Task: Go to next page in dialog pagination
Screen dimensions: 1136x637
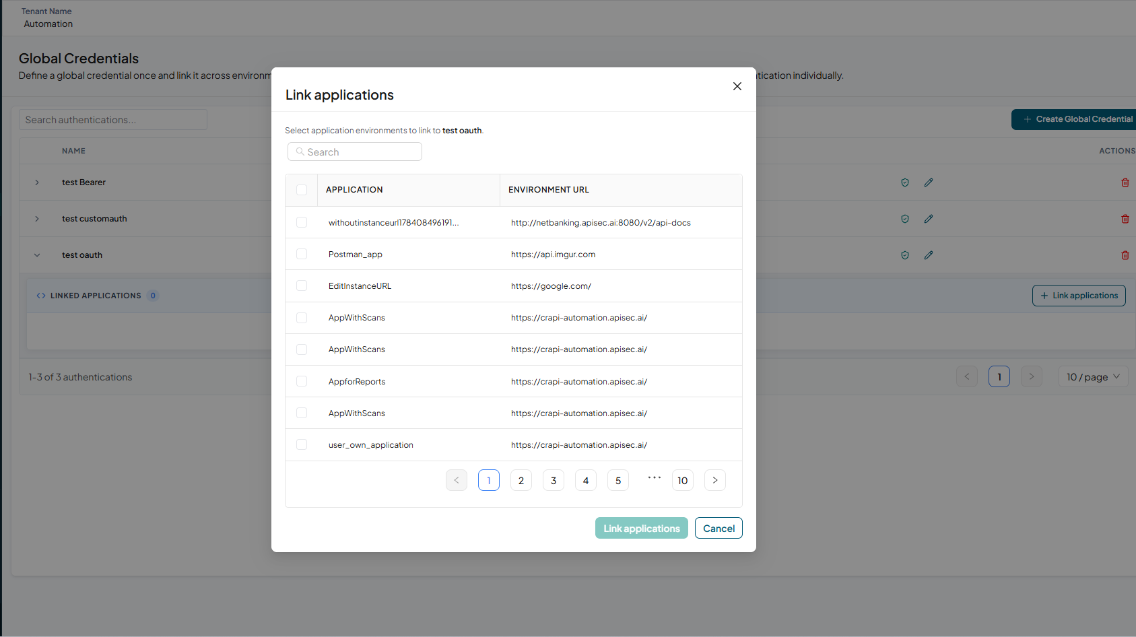Action: [715, 480]
